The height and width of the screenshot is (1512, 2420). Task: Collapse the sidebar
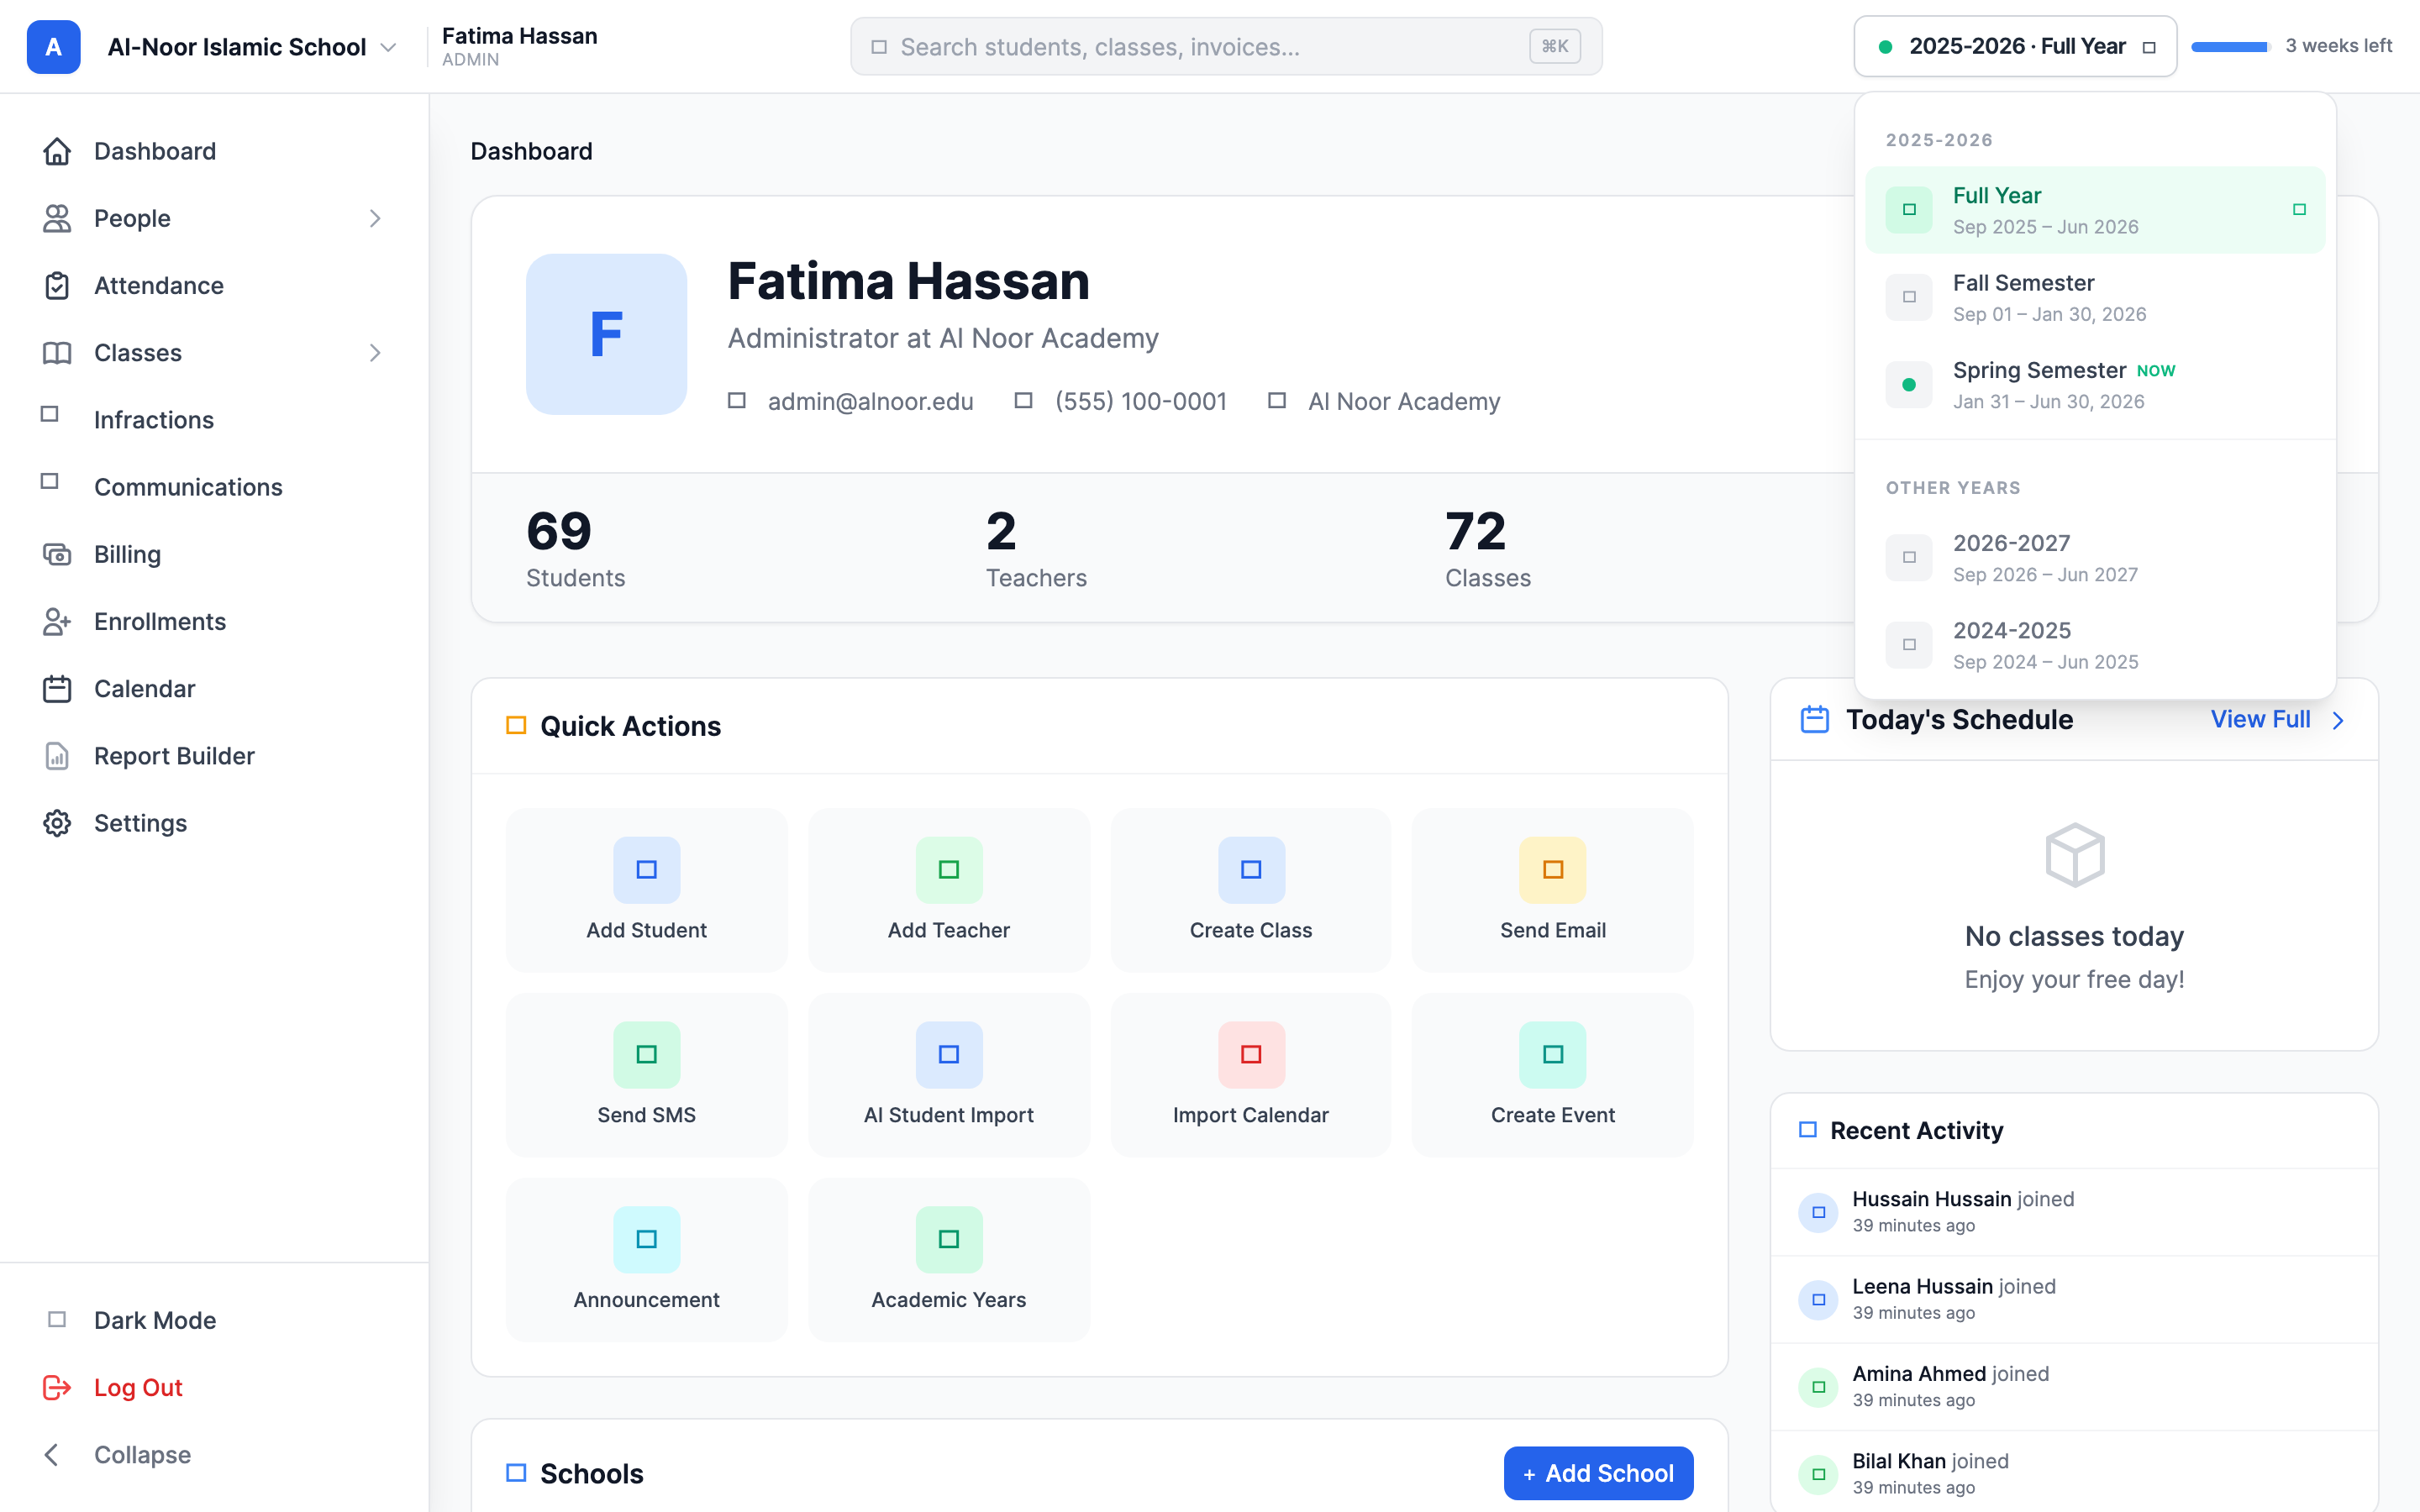tap(214, 1454)
